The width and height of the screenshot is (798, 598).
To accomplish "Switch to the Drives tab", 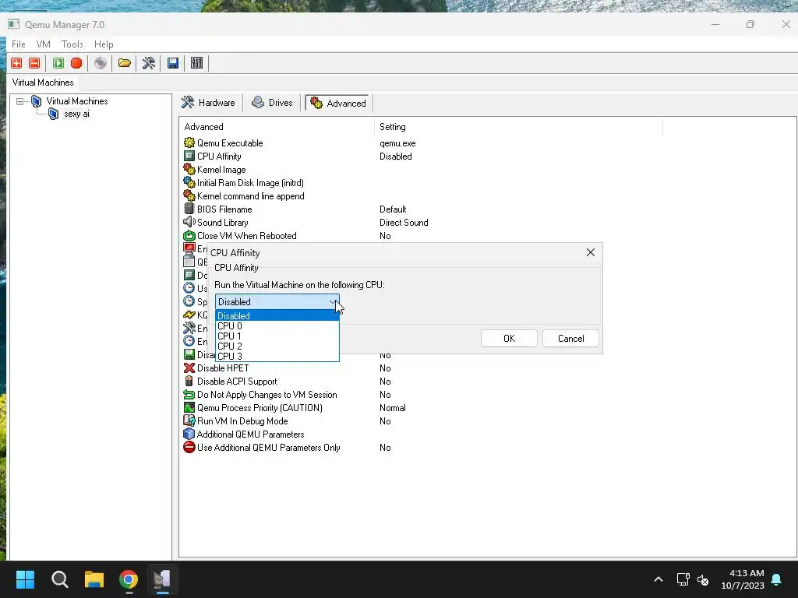I will (x=272, y=103).
